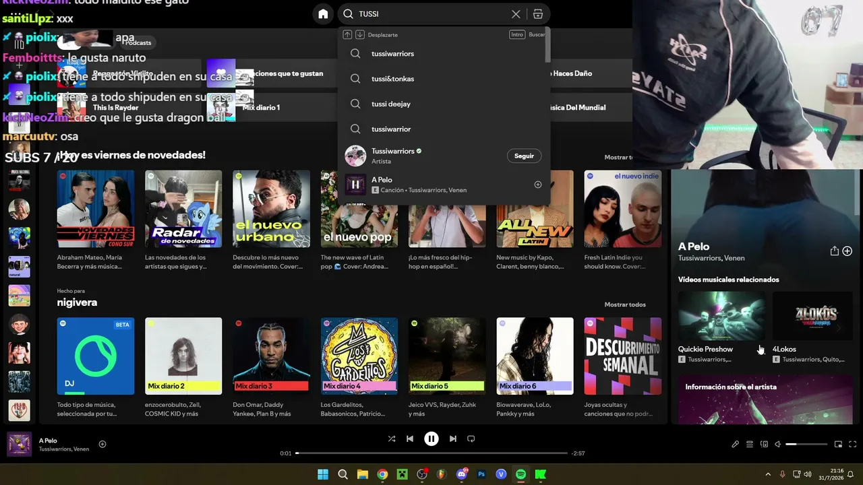Open the Tussiwarriors artist result

pos(444,156)
